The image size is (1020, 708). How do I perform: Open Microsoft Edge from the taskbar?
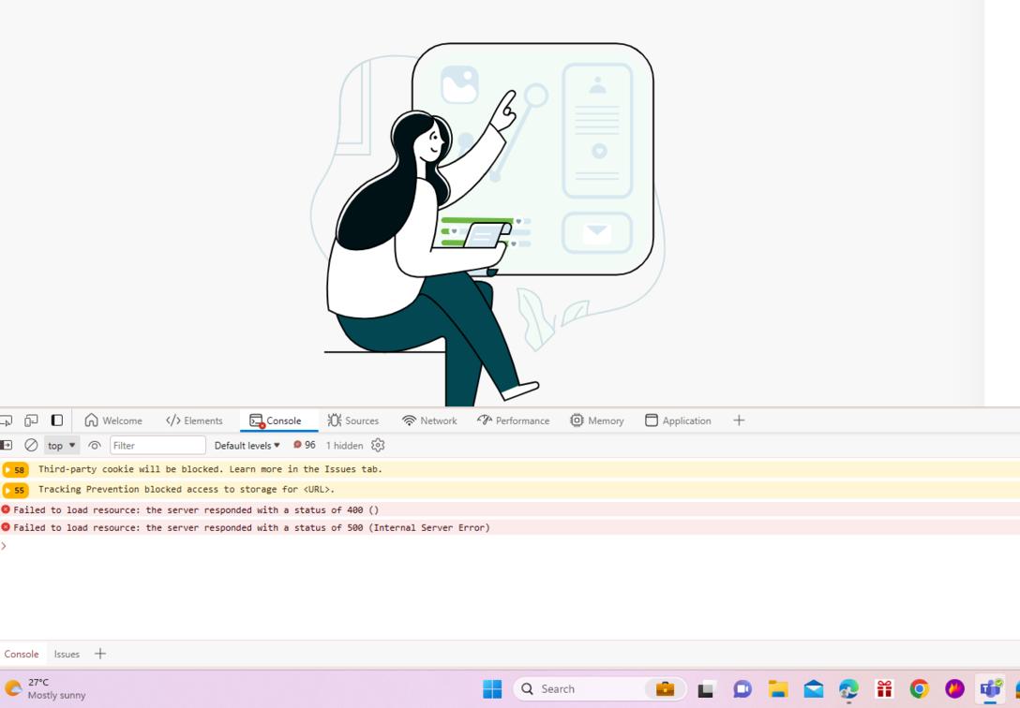(848, 689)
